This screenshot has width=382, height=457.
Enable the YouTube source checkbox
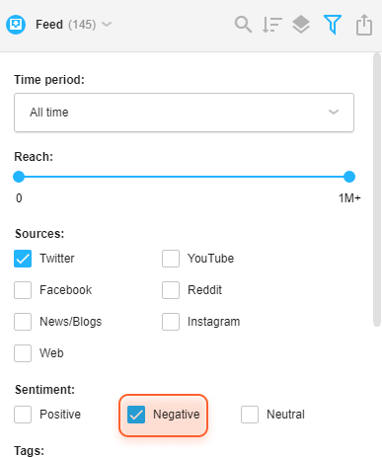pos(171,259)
